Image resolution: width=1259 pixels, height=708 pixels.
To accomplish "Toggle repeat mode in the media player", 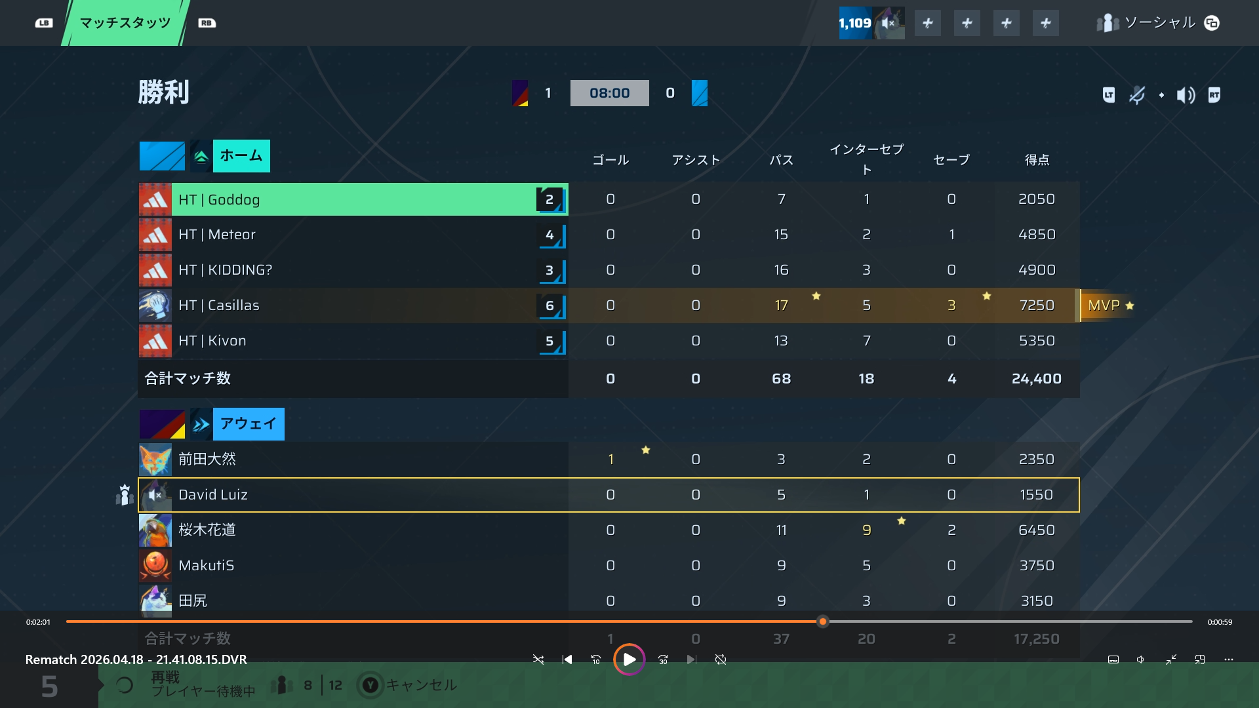I will click(721, 659).
